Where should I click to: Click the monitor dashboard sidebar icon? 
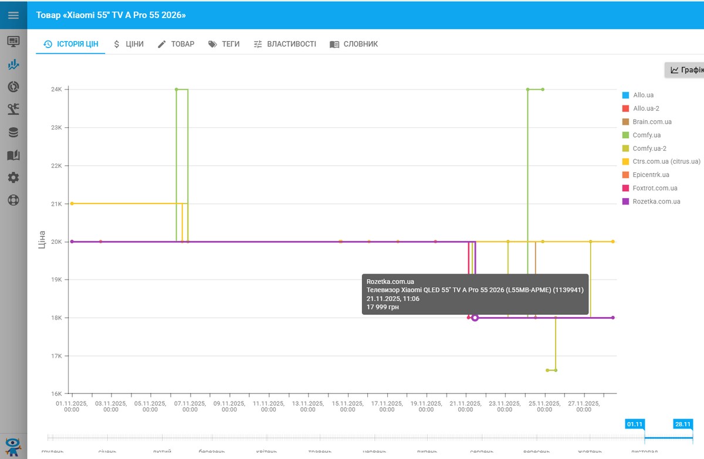point(13,42)
